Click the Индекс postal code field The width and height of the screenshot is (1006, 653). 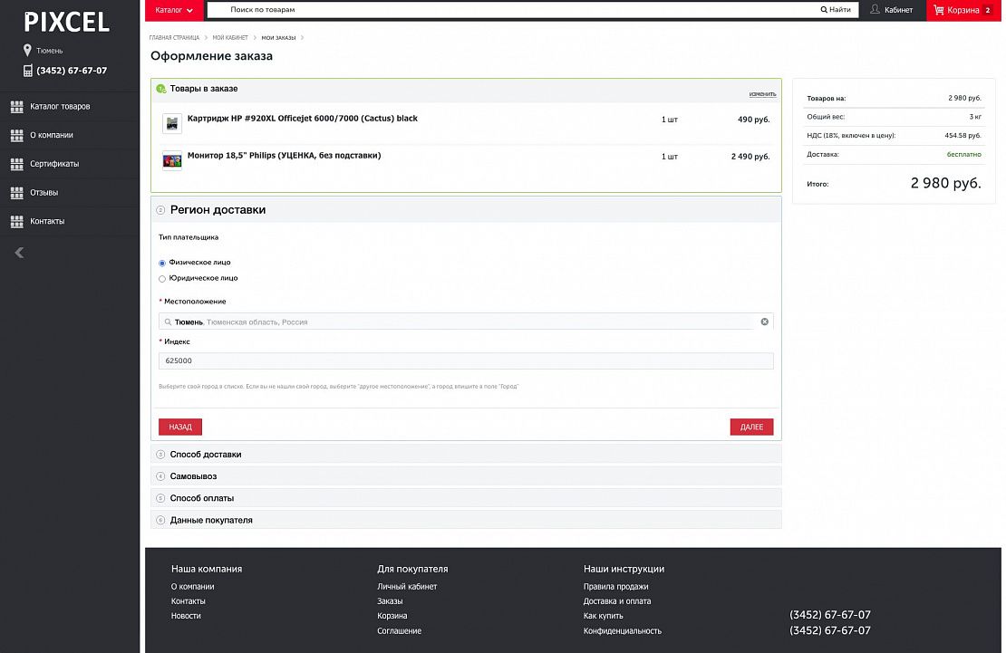pyautogui.click(x=466, y=361)
